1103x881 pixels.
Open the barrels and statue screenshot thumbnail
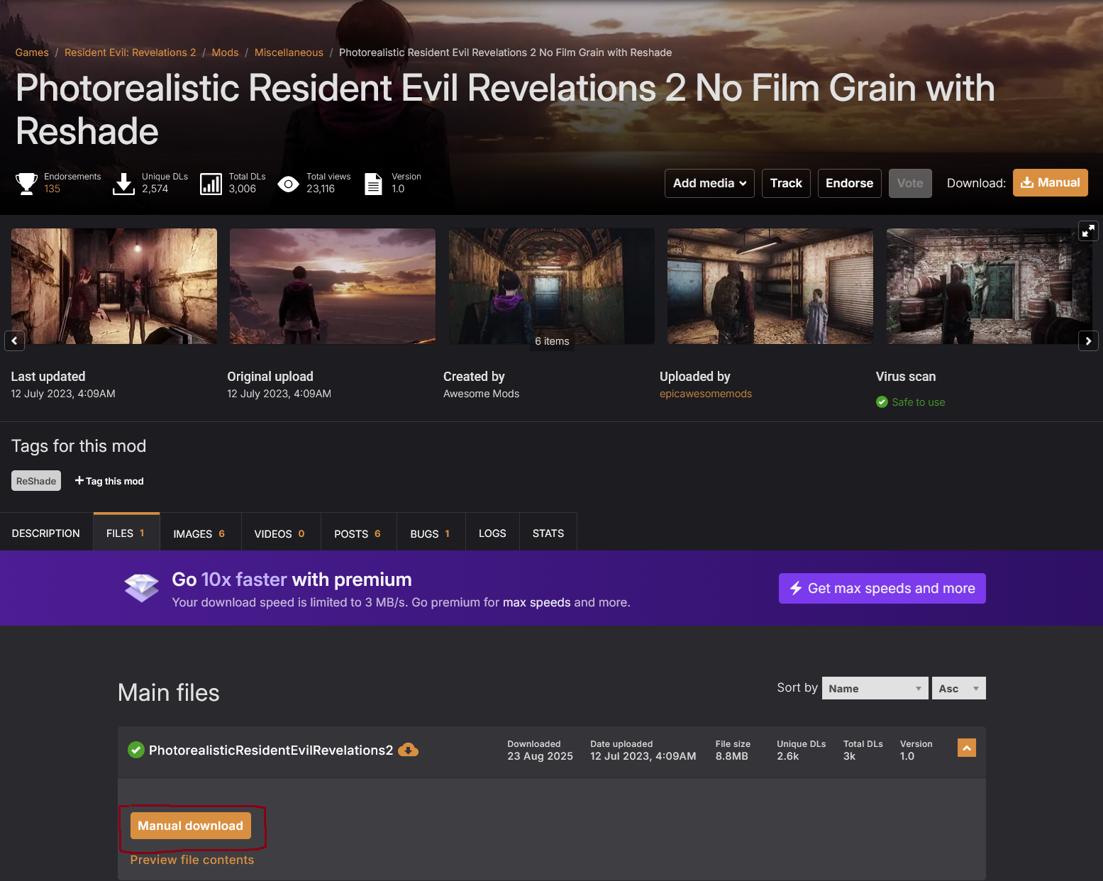coord(990,286)
